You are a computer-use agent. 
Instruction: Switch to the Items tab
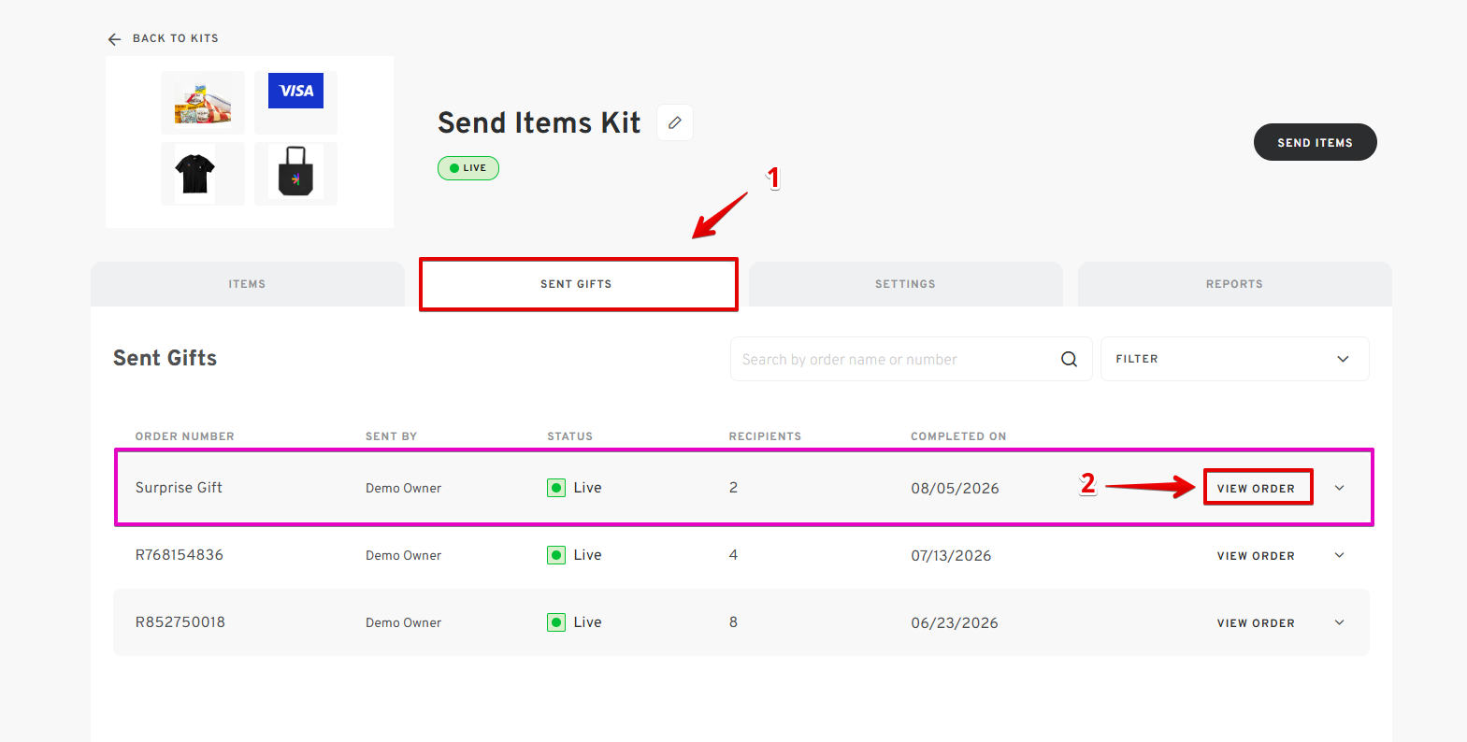(x=248, y=284)
